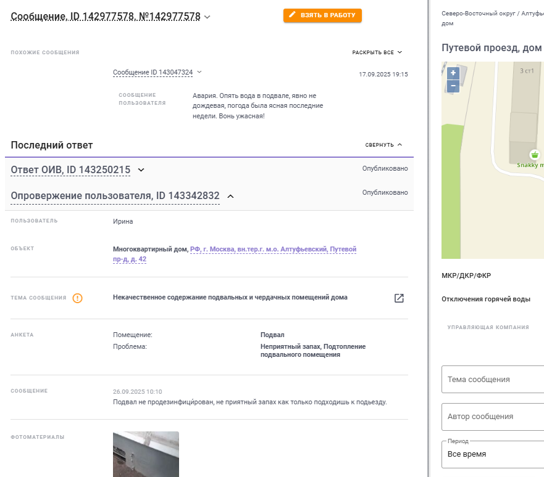Expand Сообщение ID 142977578 header chevron
The width and height of the screenshot is (544, 477).
pyautogui.click(x=207, y=17)
